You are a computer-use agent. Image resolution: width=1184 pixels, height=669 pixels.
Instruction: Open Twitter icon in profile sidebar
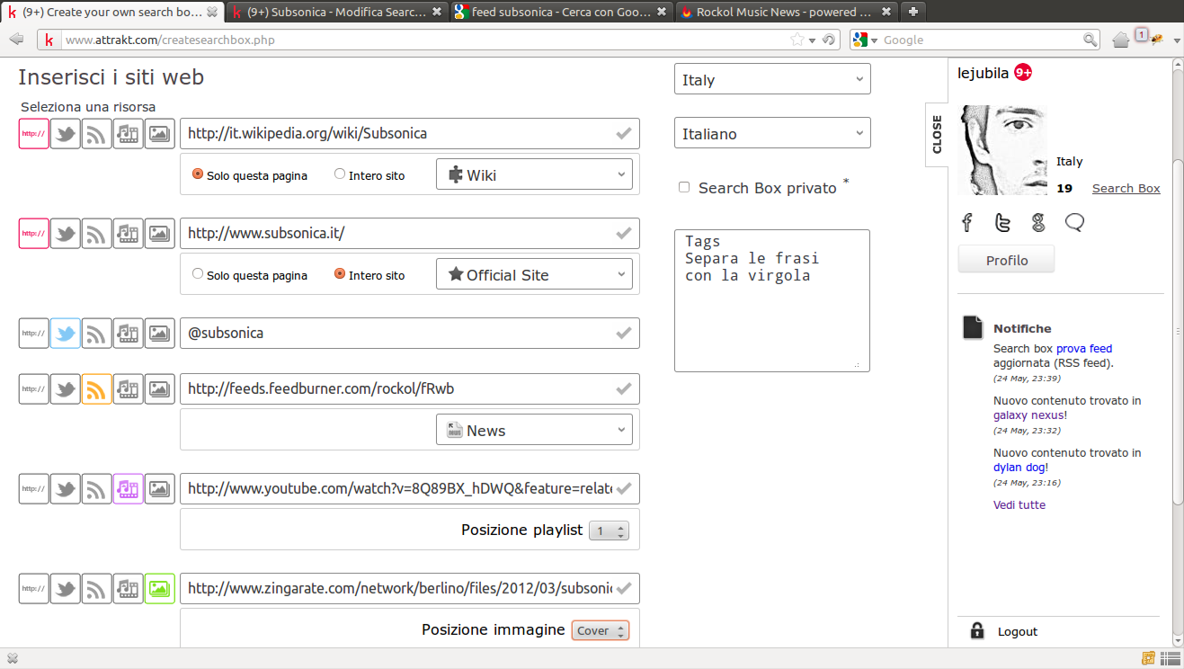pos(1002,223)
